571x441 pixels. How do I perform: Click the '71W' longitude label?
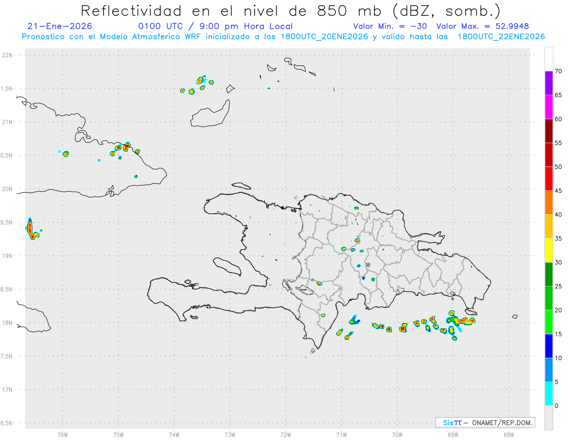341,434
